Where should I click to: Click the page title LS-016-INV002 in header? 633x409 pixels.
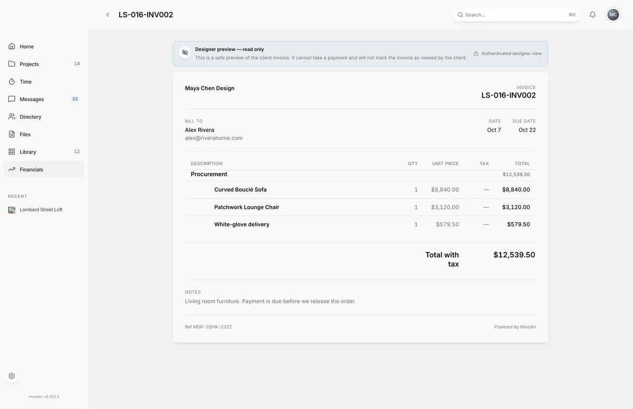(146, 15)
